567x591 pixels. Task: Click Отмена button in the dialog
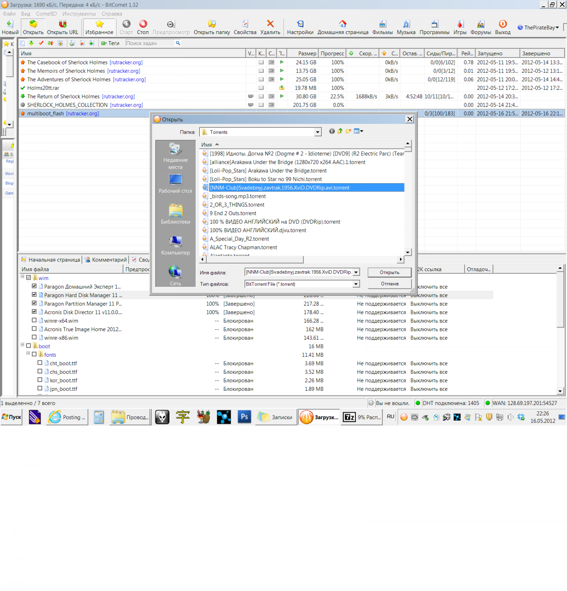(x=390, y=284)
